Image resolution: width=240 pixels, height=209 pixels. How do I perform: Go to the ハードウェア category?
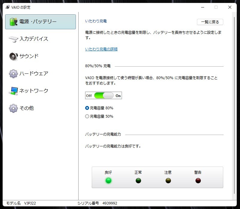coord(40,73)
